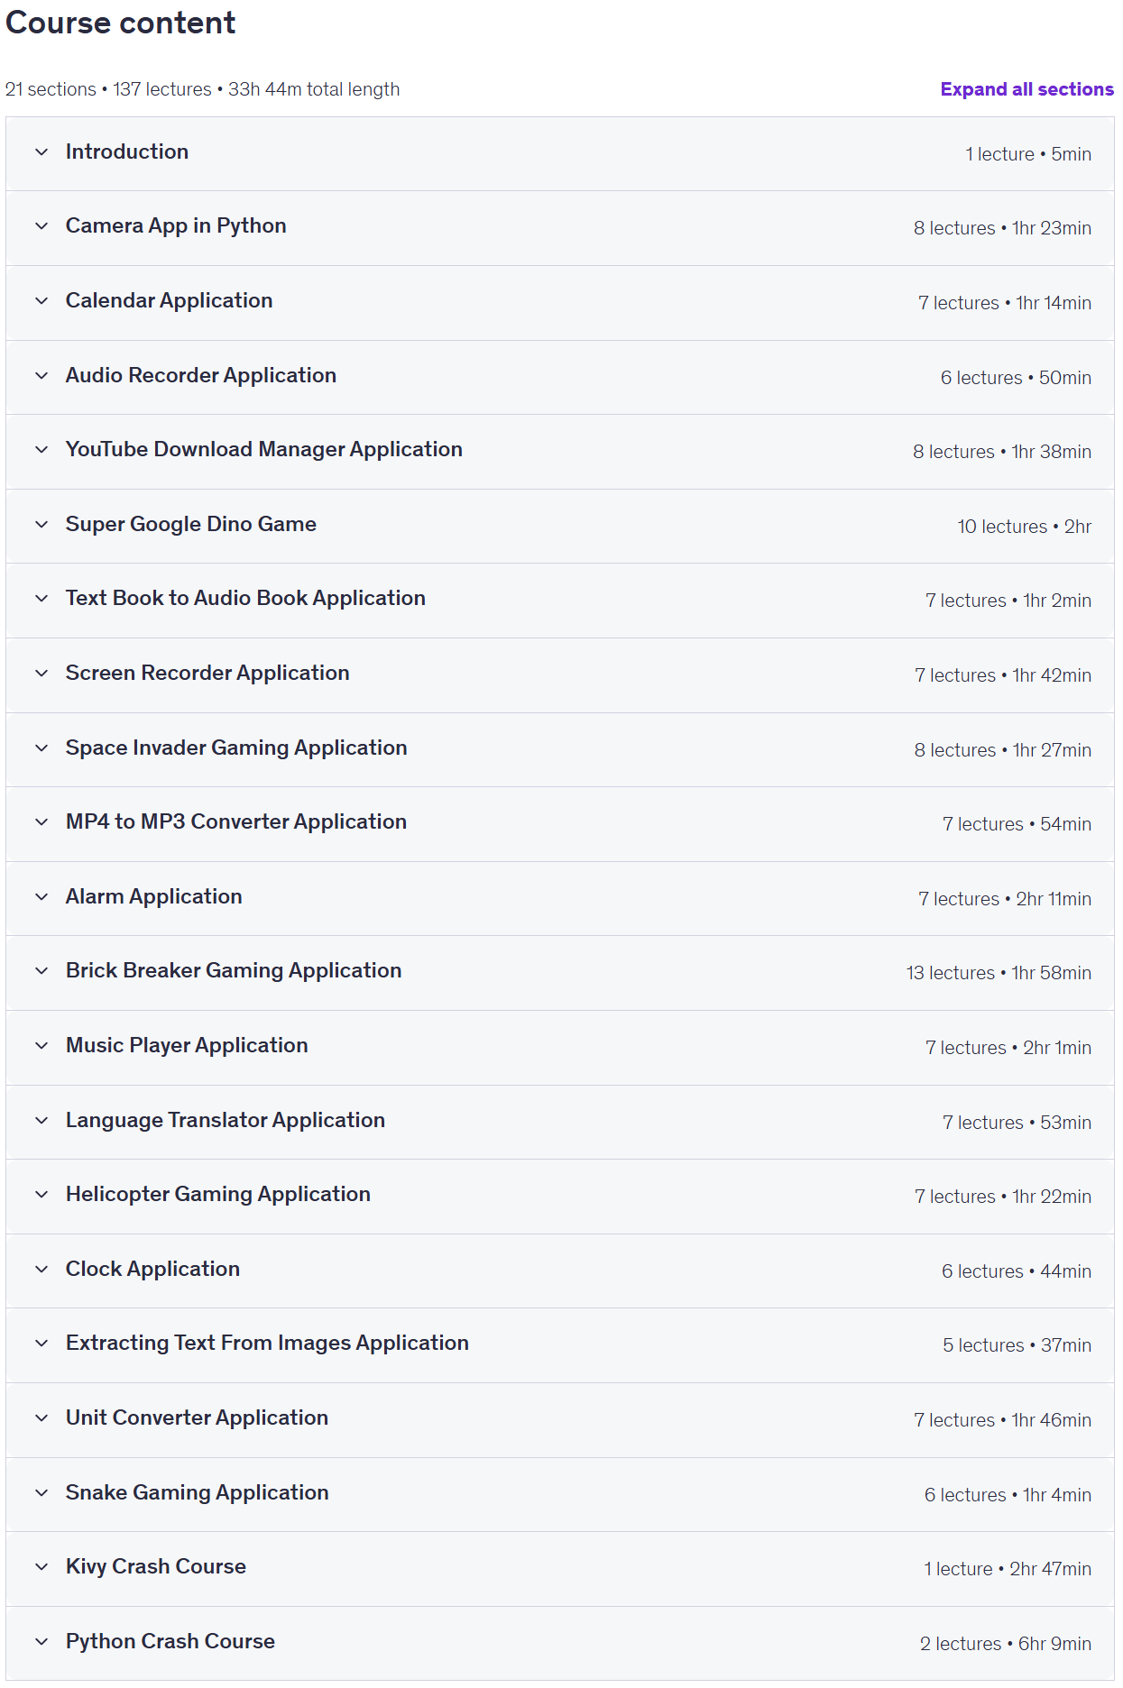Open the Clock Application section
The width and height of the screenshot is (1123, 1688).
[x=560, y=1271]
